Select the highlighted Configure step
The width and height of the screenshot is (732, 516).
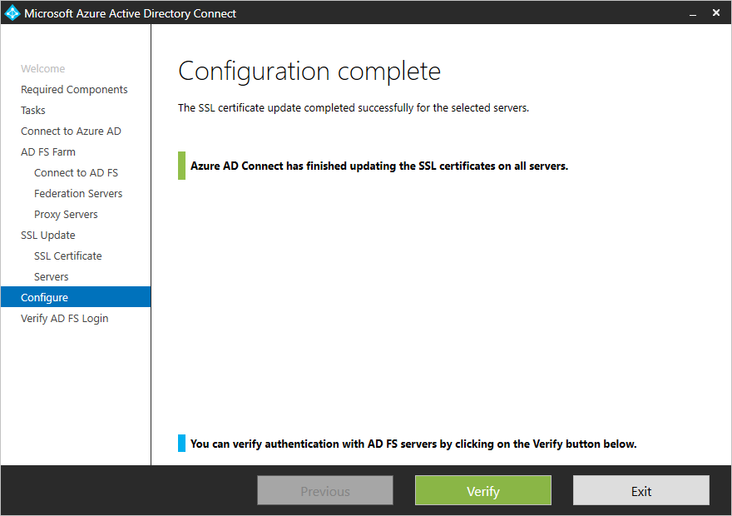(x=76, y=297)
